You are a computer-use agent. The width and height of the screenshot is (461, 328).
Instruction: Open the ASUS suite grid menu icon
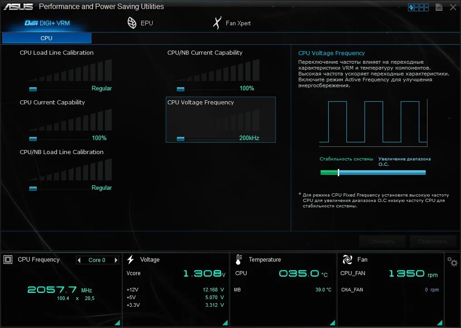[418, 7]
